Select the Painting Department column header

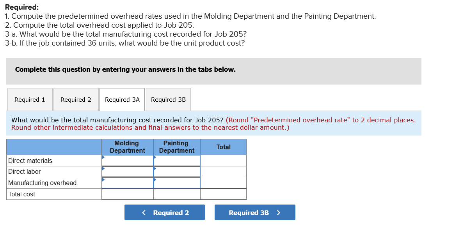click(176, 147)
